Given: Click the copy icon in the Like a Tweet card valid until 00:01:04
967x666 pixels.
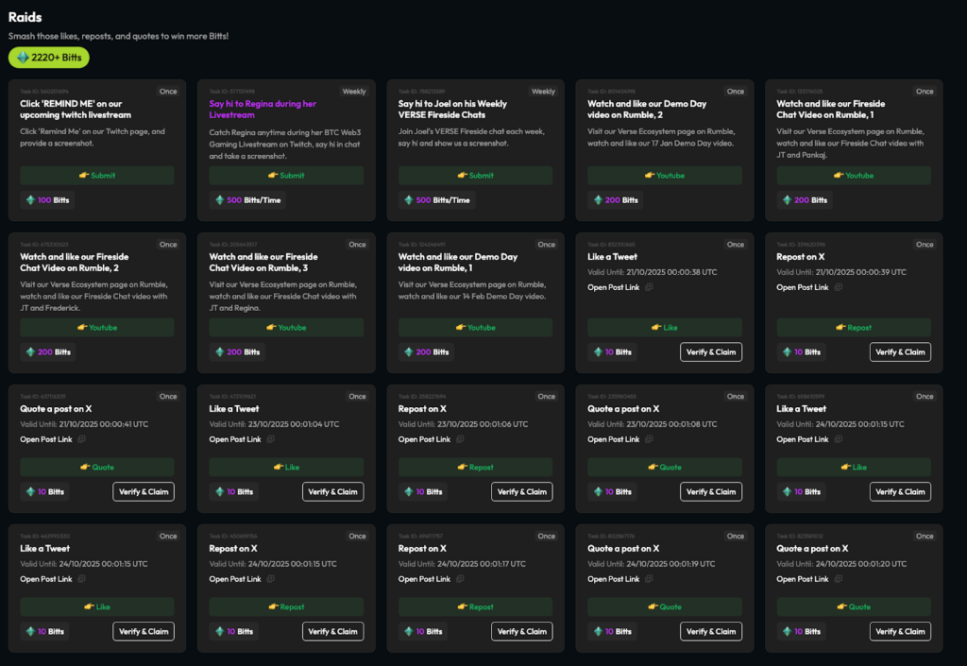Looking at the screenshot, I should 270,439.
